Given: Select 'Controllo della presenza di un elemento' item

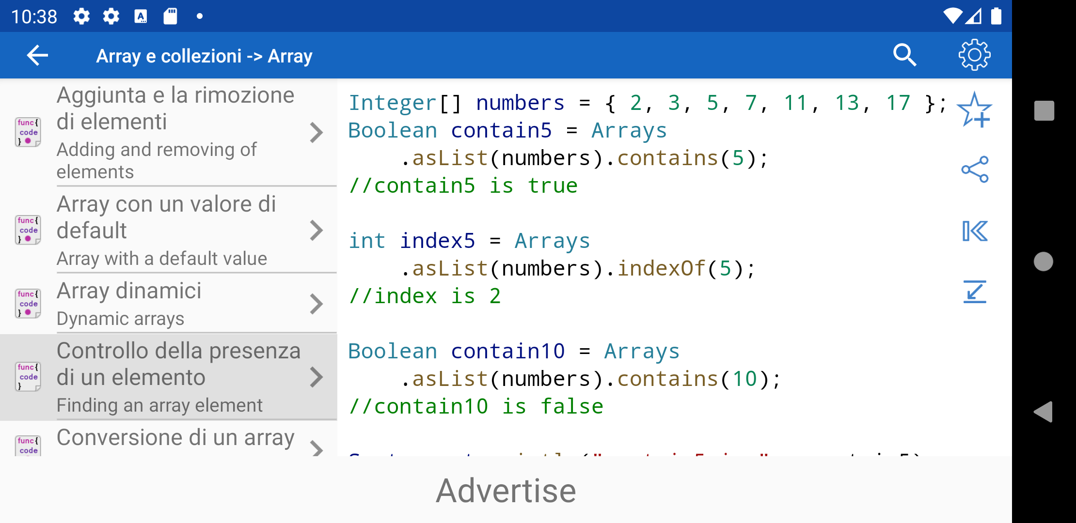Looking at the screenshot, I should coord(169,377).
